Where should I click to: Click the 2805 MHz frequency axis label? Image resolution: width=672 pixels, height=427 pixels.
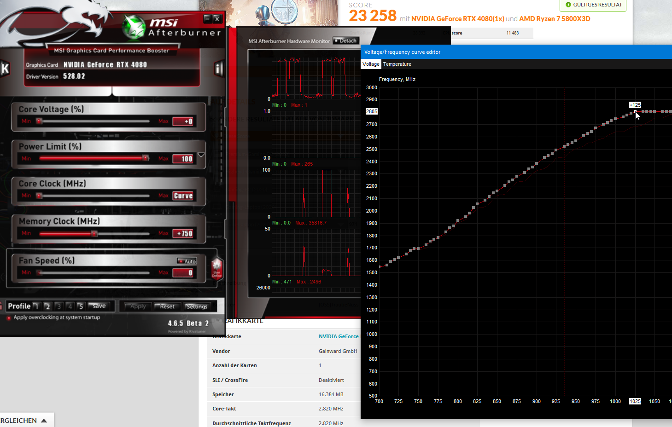coord(372,111)
